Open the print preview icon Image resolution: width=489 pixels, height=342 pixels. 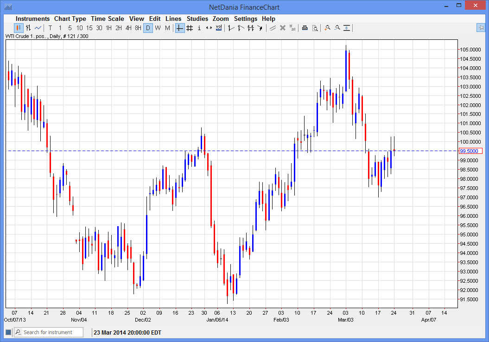point(315,28)
